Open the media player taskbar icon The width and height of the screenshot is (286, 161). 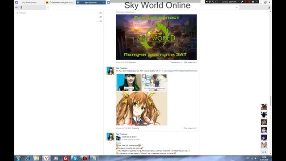[x=56, y=158]
